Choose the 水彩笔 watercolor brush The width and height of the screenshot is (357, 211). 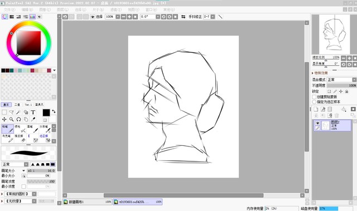coord(45,129)
